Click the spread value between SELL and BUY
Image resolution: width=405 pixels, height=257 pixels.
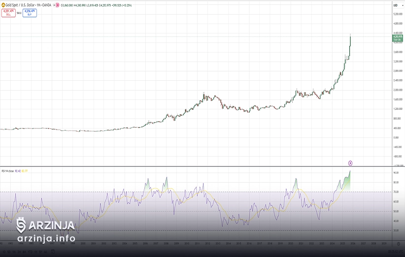tap(19, 13)
